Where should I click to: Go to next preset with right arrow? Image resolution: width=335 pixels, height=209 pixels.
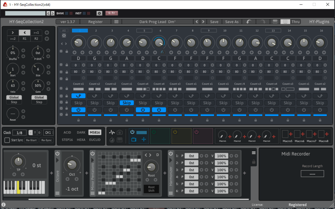203,22
